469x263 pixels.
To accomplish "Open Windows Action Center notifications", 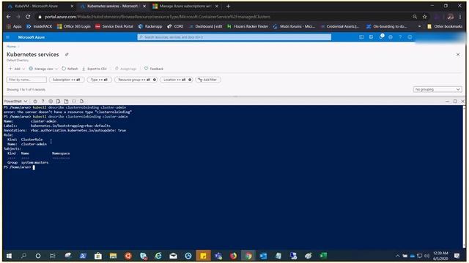I will (457, 256).
